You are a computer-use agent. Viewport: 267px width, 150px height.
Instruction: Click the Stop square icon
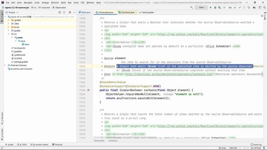(x=224, y=7)
